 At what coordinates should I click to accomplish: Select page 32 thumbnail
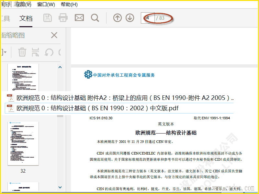point(23,144)
